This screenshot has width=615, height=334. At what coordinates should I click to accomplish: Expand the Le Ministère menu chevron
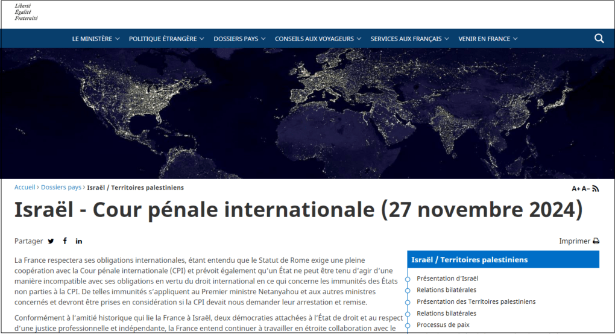(x=118, y=39)
